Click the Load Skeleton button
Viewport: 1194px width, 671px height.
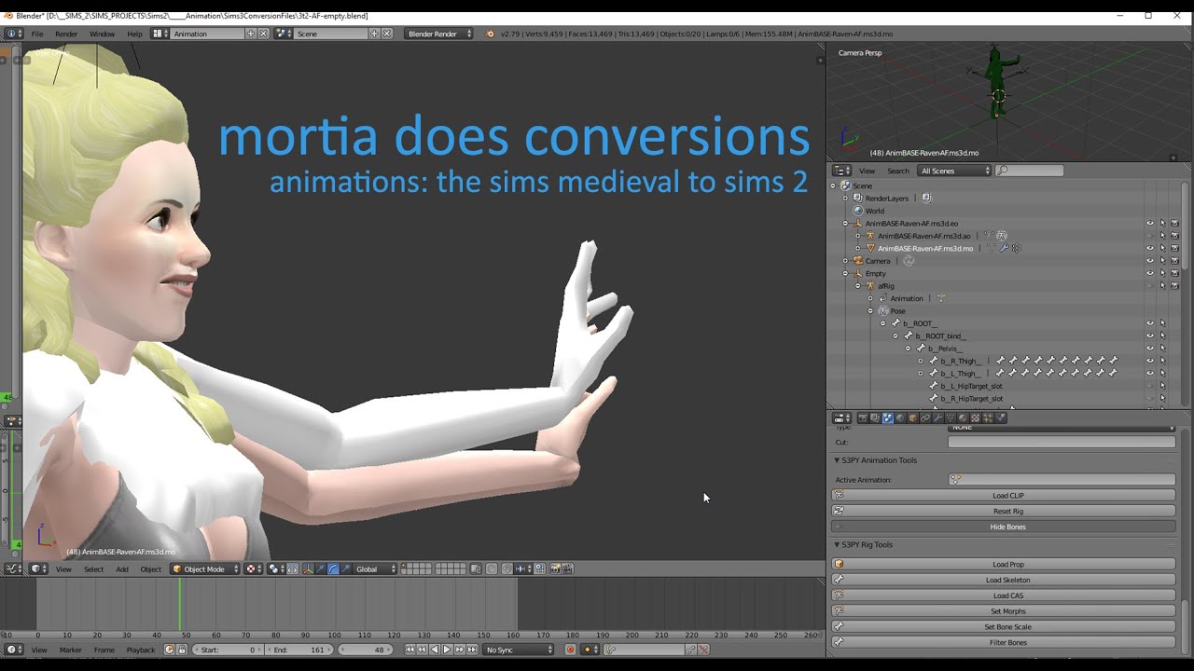pyautogui.click(x=1004, y=580)
